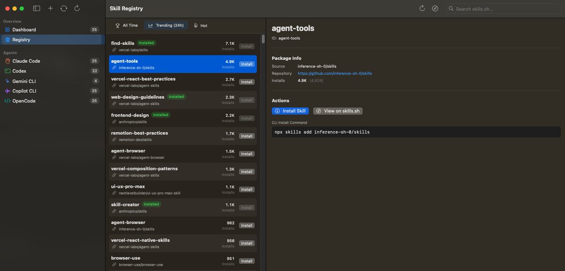Click View on skills.sh button
This screenshot has width=565, height=271.
(338, 111)
